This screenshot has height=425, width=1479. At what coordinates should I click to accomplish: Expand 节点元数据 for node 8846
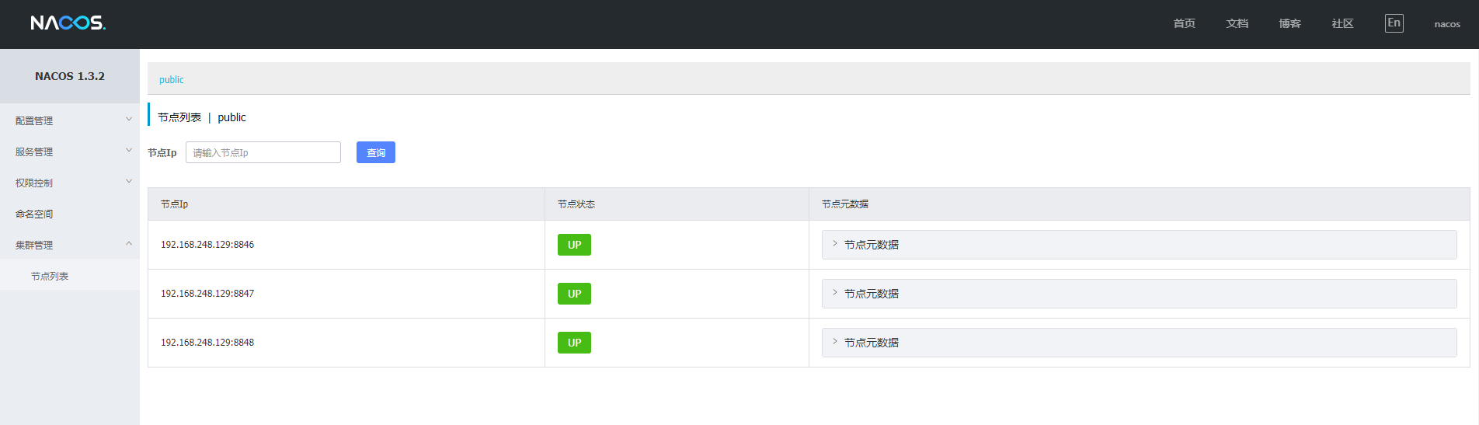click(1139, 245)
